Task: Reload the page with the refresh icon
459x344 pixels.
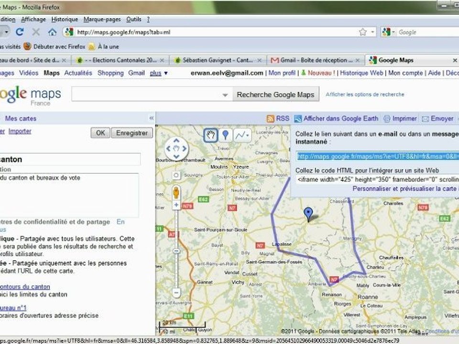Action: click(20, 32)
